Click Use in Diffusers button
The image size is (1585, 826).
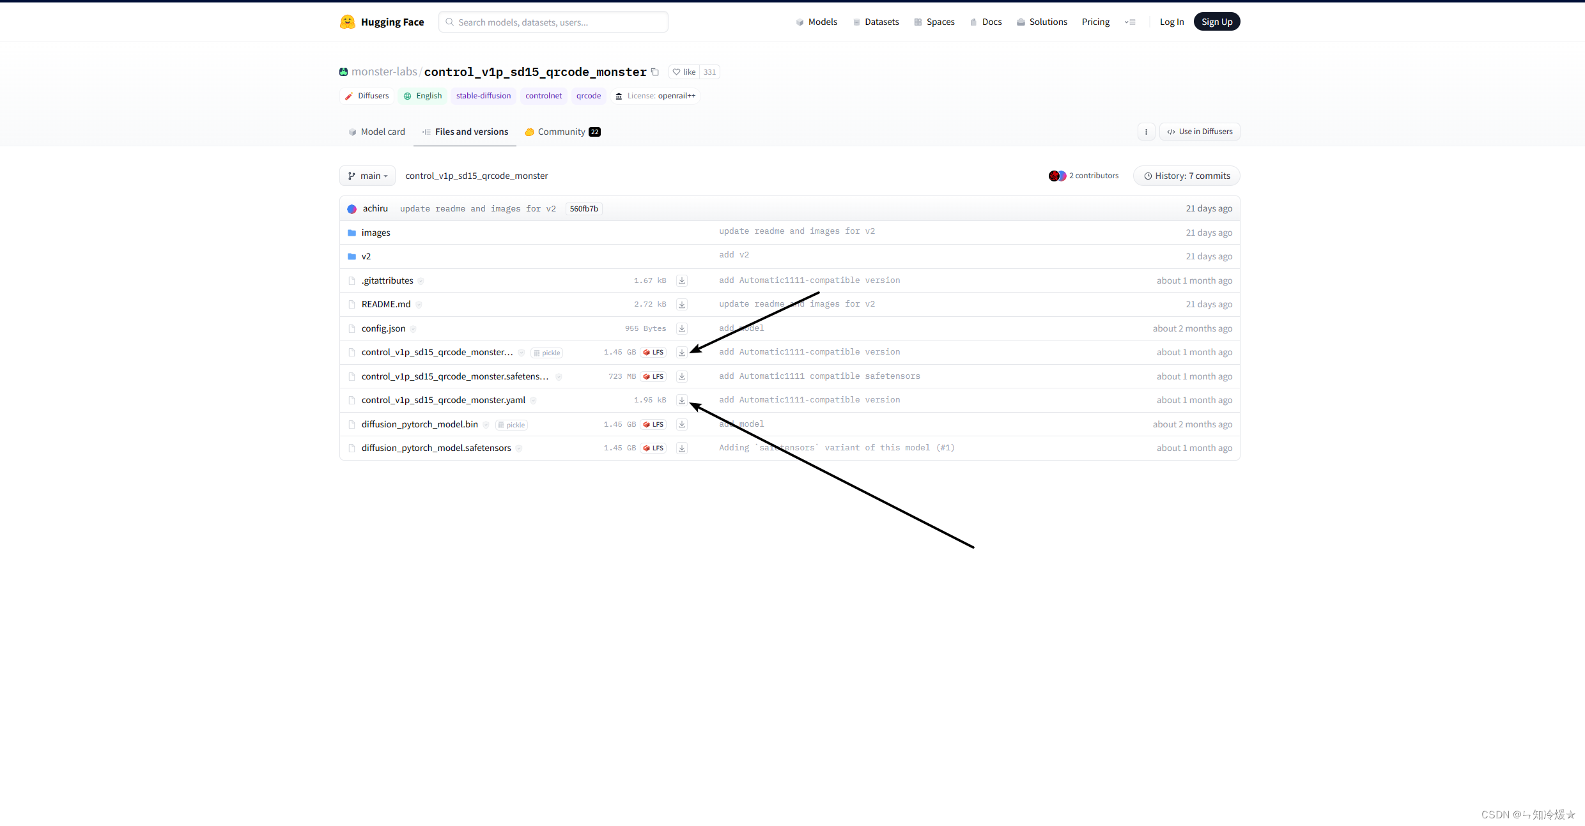click(1200, 132)
